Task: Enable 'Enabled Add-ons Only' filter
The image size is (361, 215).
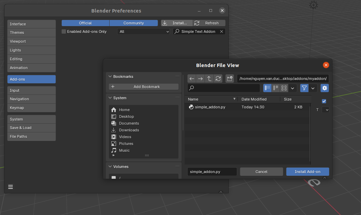Action: pyautogui.click(x=63, y=31)
